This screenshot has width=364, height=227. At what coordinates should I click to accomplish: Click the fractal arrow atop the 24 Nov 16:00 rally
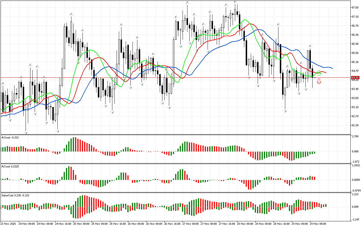[71, 14]
